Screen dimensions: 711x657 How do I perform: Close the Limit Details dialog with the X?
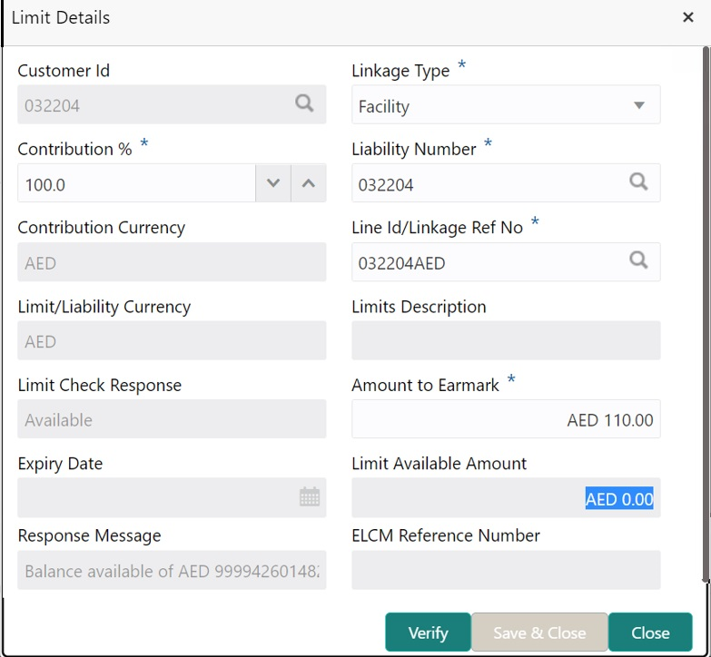688,17
